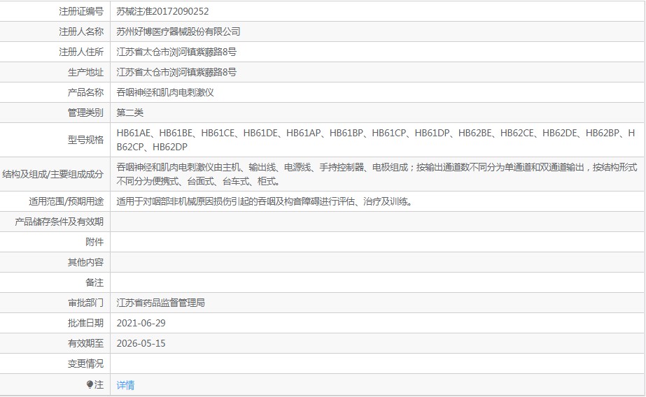Click the 型号规格 label
The width and height of the screenshot is (646, 397).
85,140
